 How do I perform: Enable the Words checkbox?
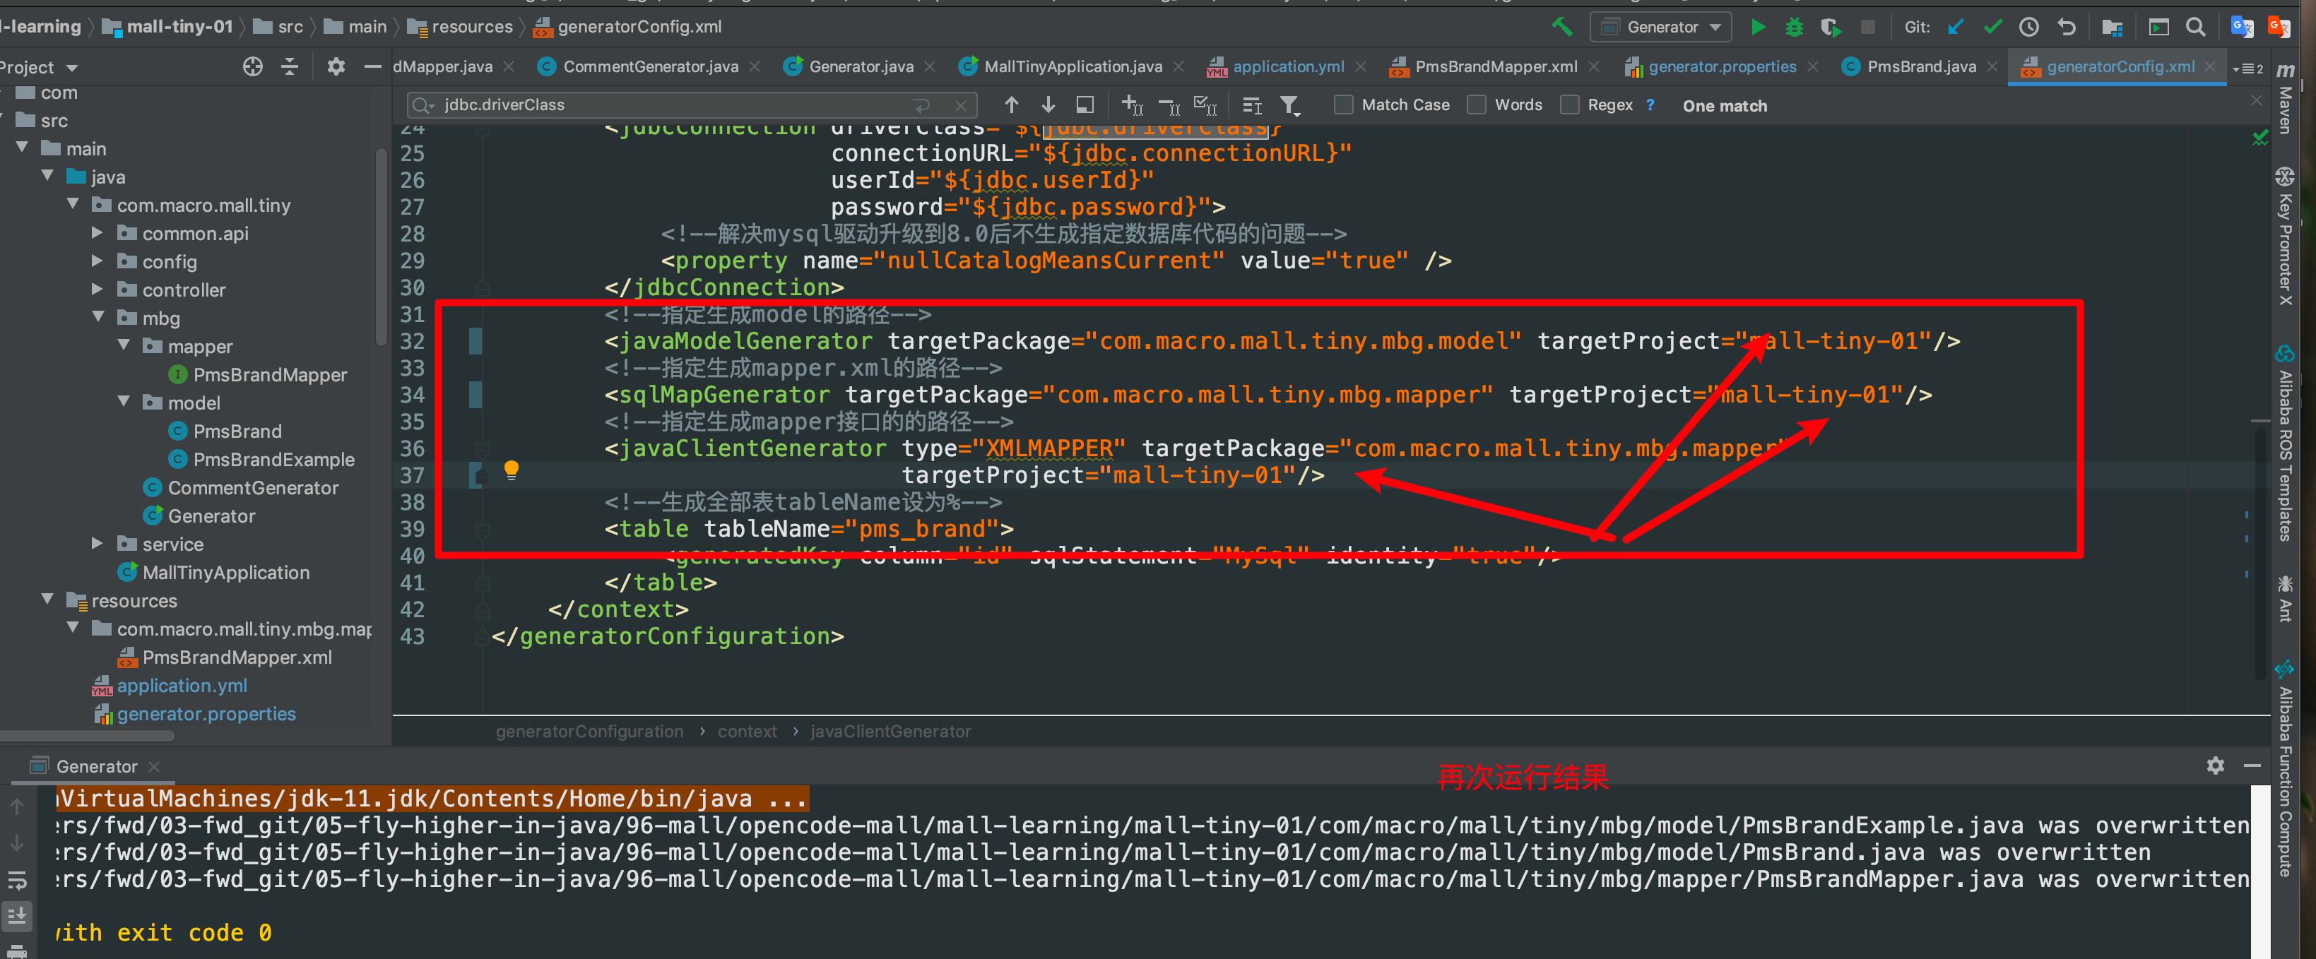1476,105
